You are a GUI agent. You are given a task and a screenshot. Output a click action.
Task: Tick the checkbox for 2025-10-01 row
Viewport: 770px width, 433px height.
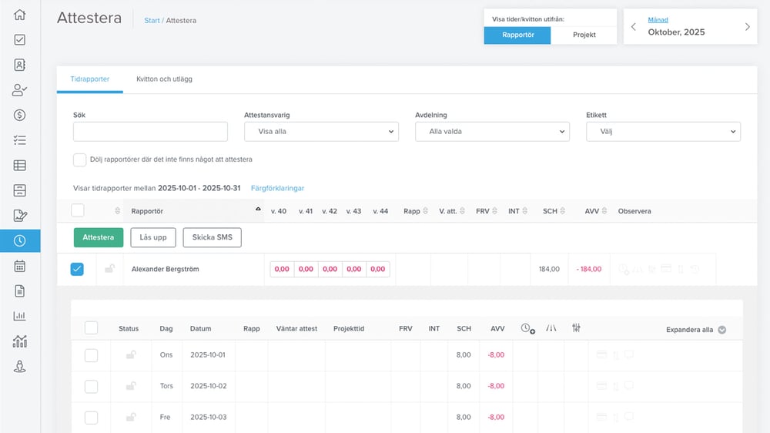[x=91, y=355]
